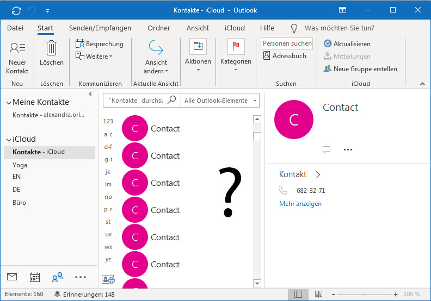The height and width of the screenshot is (301, 431).
Task: Collapse the iCloud folder group
Action: point(9,140)
